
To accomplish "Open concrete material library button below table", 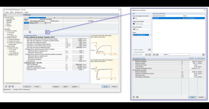I will pyautogui.click(x=30, y=32).
